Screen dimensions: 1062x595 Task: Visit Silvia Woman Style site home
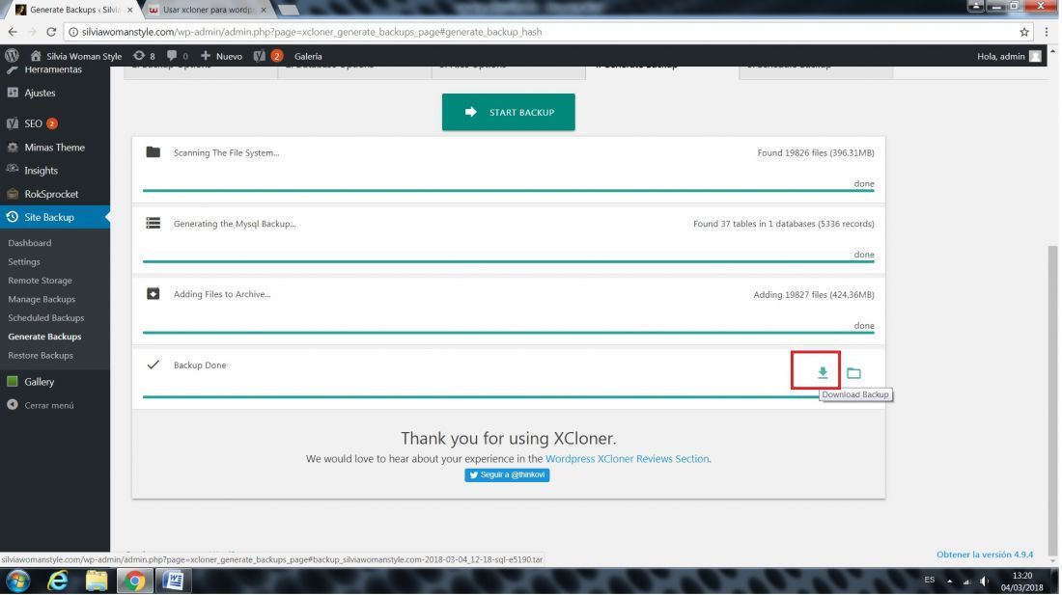click(76, 56)
